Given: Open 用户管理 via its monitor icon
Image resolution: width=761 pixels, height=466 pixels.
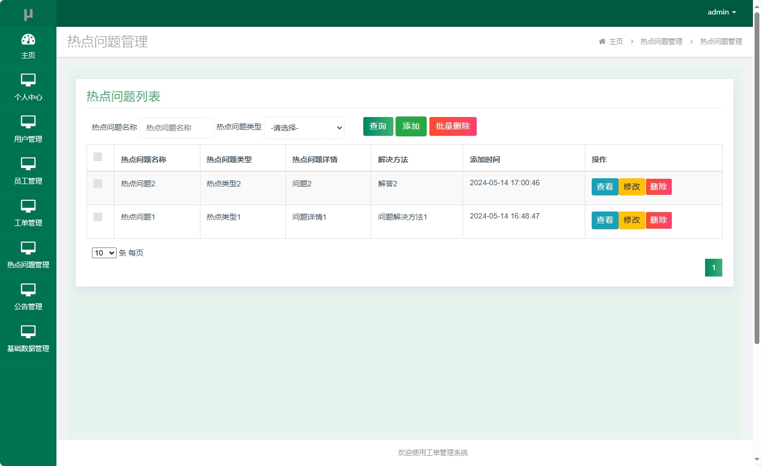Looking at the screenshot, I should click(x=28, y=122).
